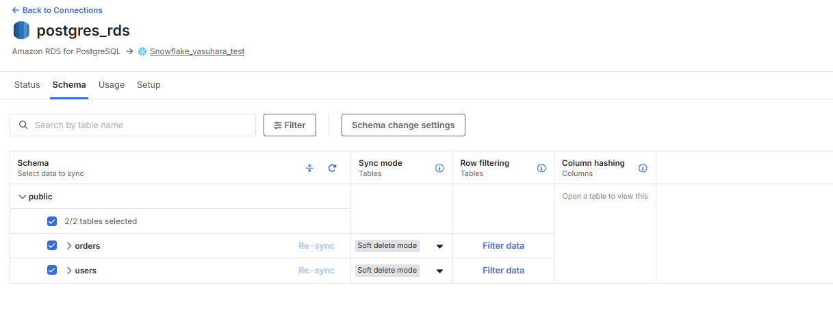Click the search magnifier icon
833x322 pixels.
pos(24,125)
